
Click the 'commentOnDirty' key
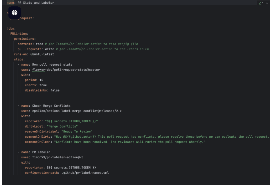38,137
